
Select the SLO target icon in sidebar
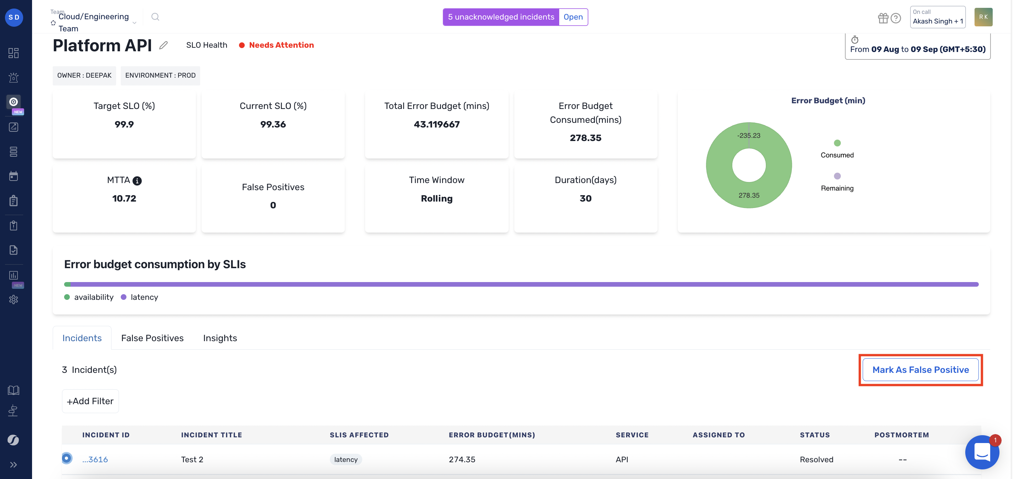coord(14,102)
